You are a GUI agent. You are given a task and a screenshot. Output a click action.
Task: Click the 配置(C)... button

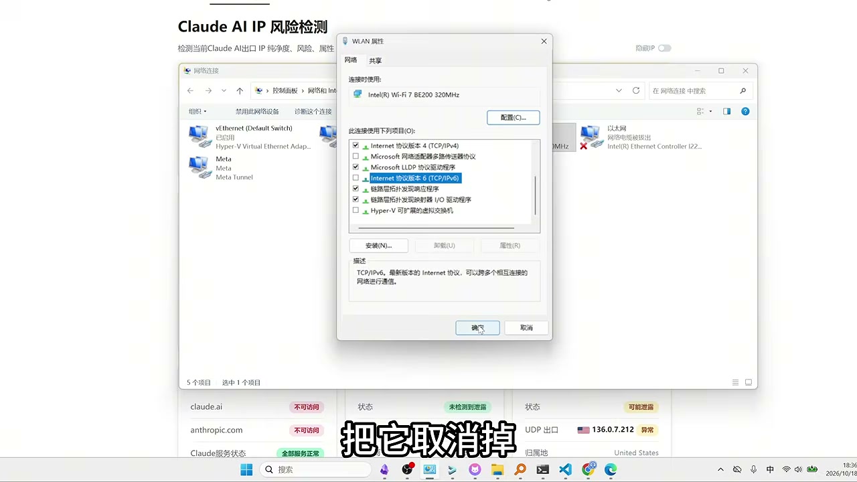[x=514, y=117]
